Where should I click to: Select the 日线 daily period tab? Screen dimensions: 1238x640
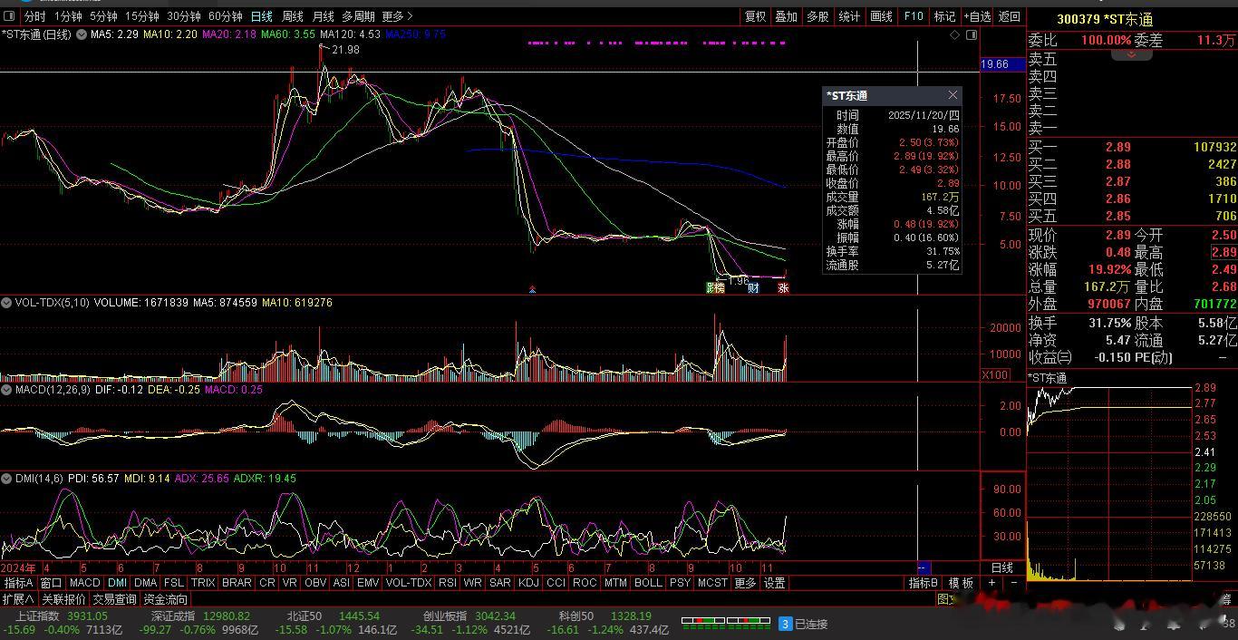tap(262, 16)
